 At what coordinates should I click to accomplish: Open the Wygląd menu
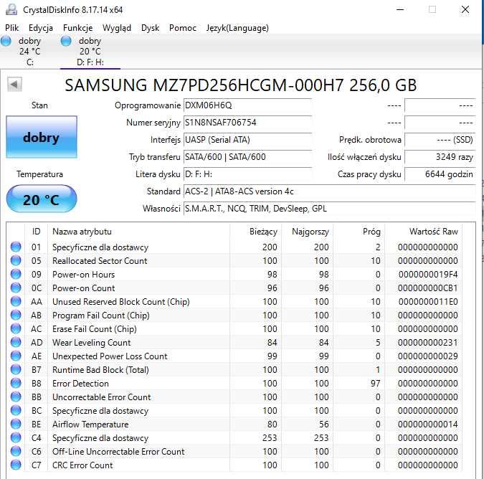pyautogui.click(x=117, y=28)
